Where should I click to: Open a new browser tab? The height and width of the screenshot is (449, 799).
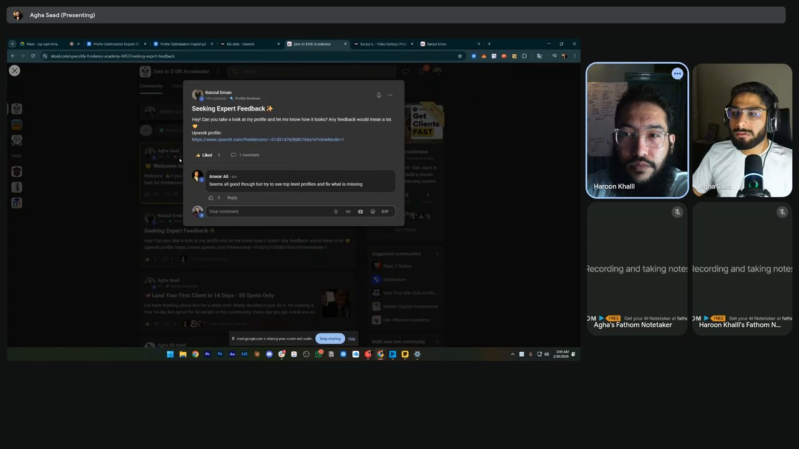coord(489,44)
